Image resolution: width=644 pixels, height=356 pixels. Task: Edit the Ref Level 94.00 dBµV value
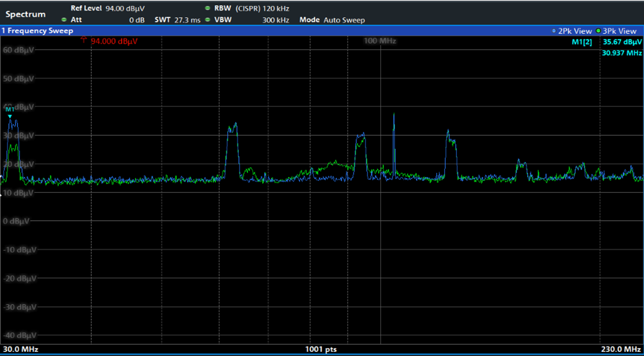pos(108,9)
